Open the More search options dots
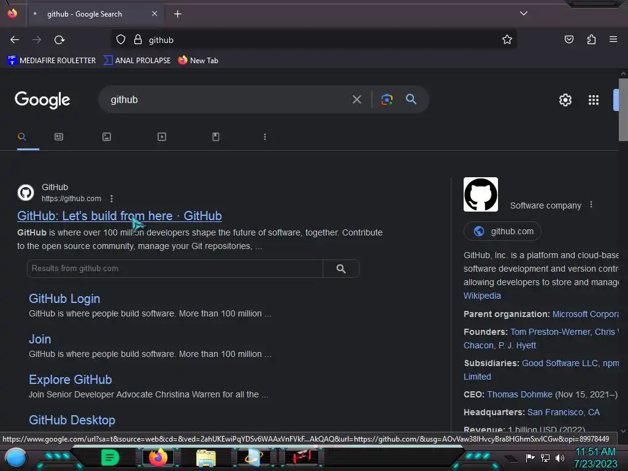The width and height of the screenshot is (628, 471). 265,137
